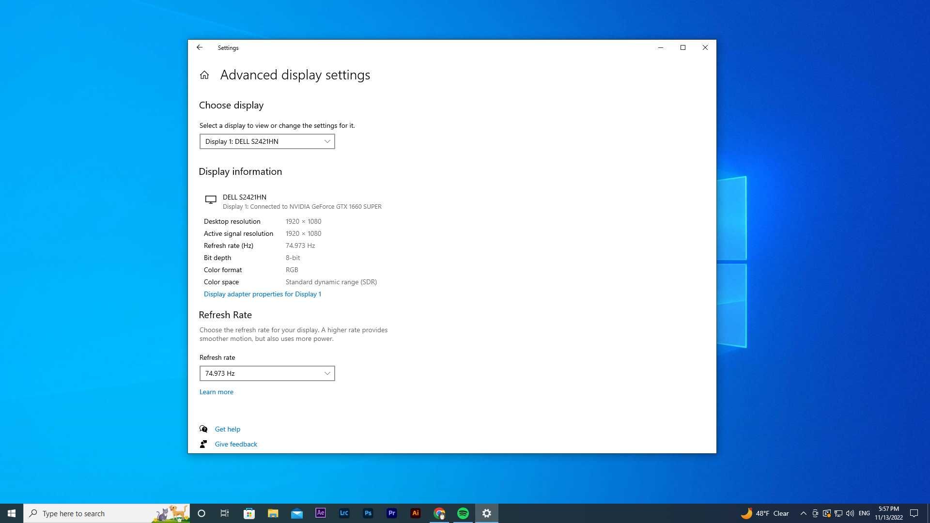Open File Explorer from the taskbar
This screenshot has height=523, width=930.
[x=273, y=513]
